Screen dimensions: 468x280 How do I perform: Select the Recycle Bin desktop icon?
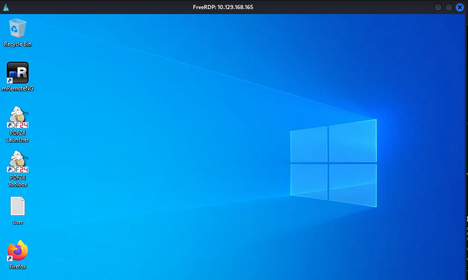(17, 28)
